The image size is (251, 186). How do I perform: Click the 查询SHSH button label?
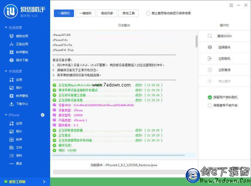pyautogui.click(x=224, y=36)
